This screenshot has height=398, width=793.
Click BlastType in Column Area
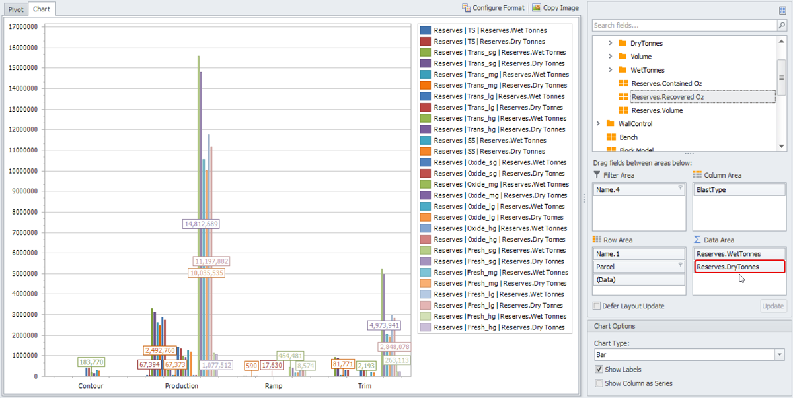[x=739, y=189]
